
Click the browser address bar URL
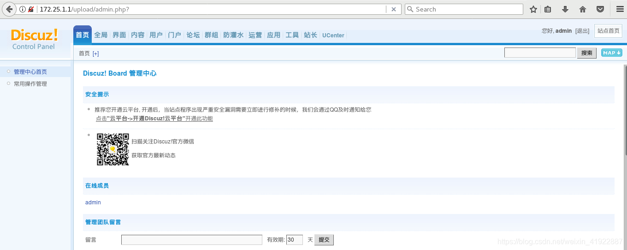click(84, 9)
